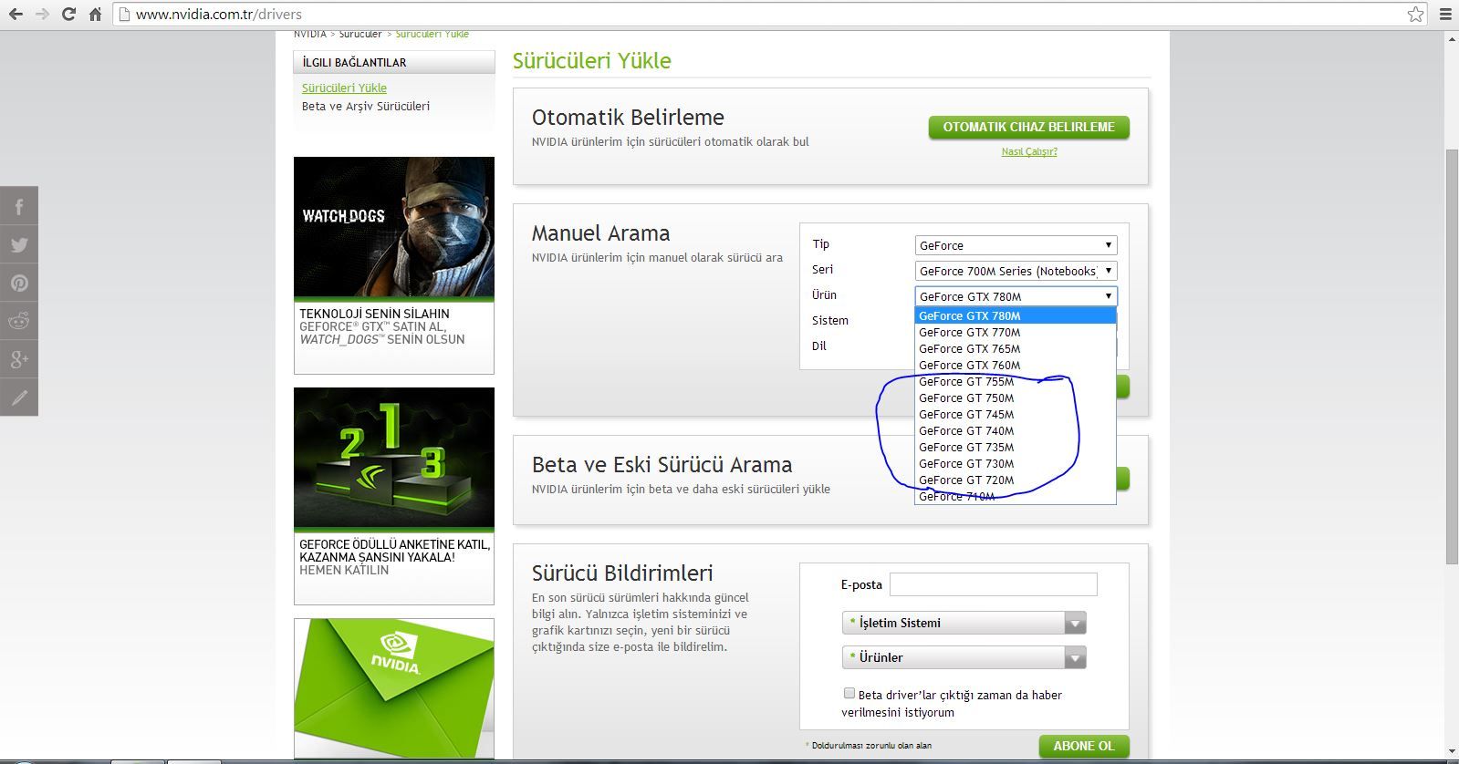1459x764 pixels.
Task: Go back to the previous page
Action: (x=16, y=15)
